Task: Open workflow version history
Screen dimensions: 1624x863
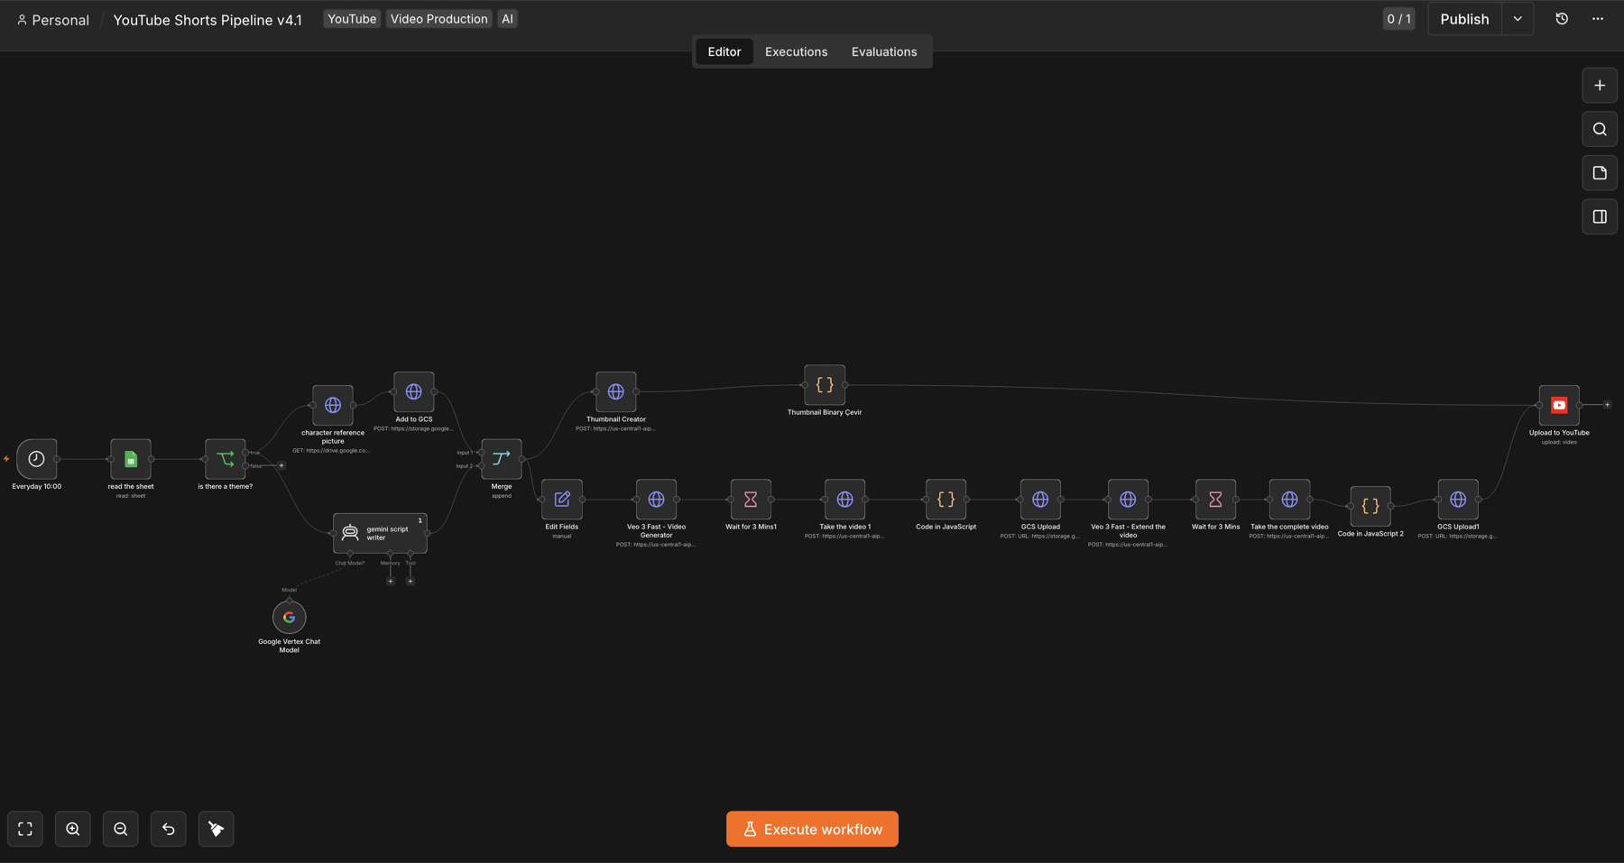Action: (x=1562, y=19)
